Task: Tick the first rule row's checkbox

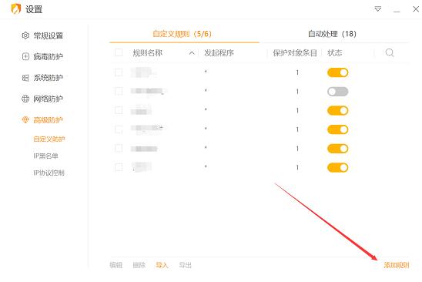Action: 119,72
